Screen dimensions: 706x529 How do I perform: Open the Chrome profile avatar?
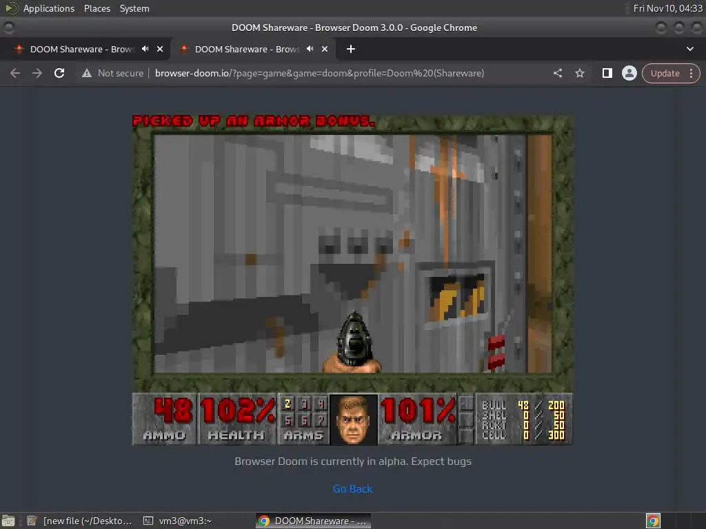coord(629,73)
